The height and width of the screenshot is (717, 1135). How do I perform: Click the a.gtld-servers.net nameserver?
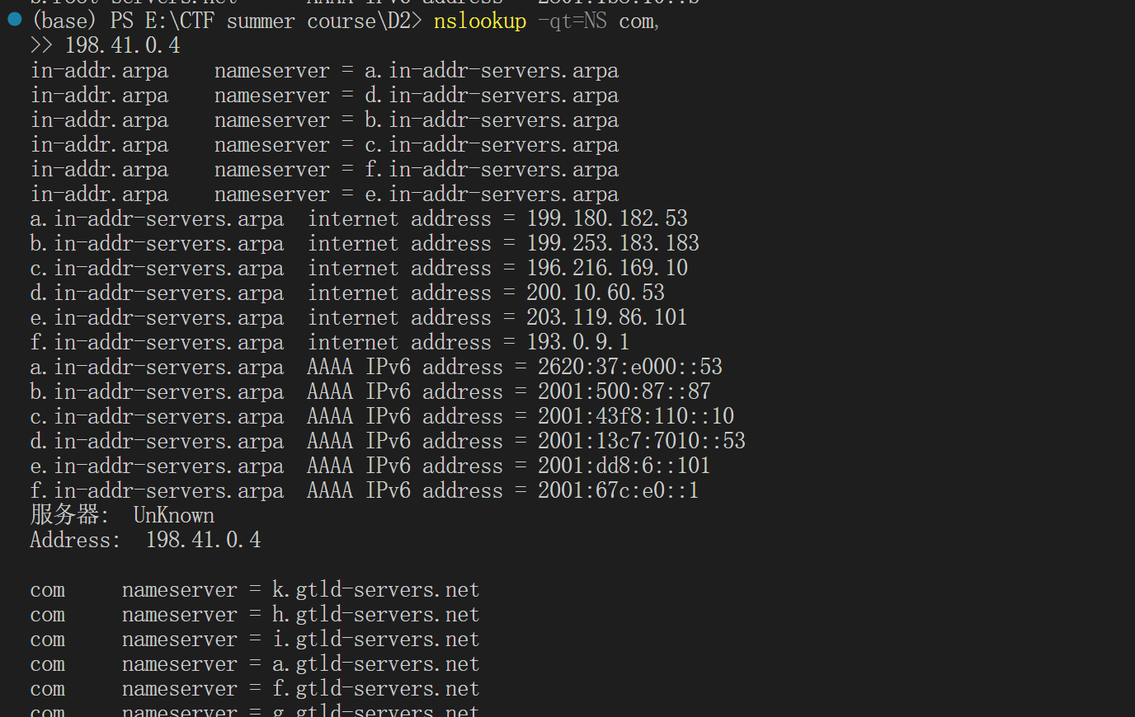point(375,664)
